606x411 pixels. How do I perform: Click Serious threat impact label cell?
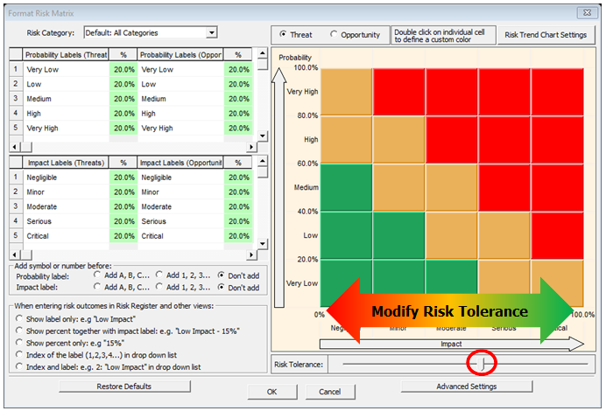click(x=66, y=221)
